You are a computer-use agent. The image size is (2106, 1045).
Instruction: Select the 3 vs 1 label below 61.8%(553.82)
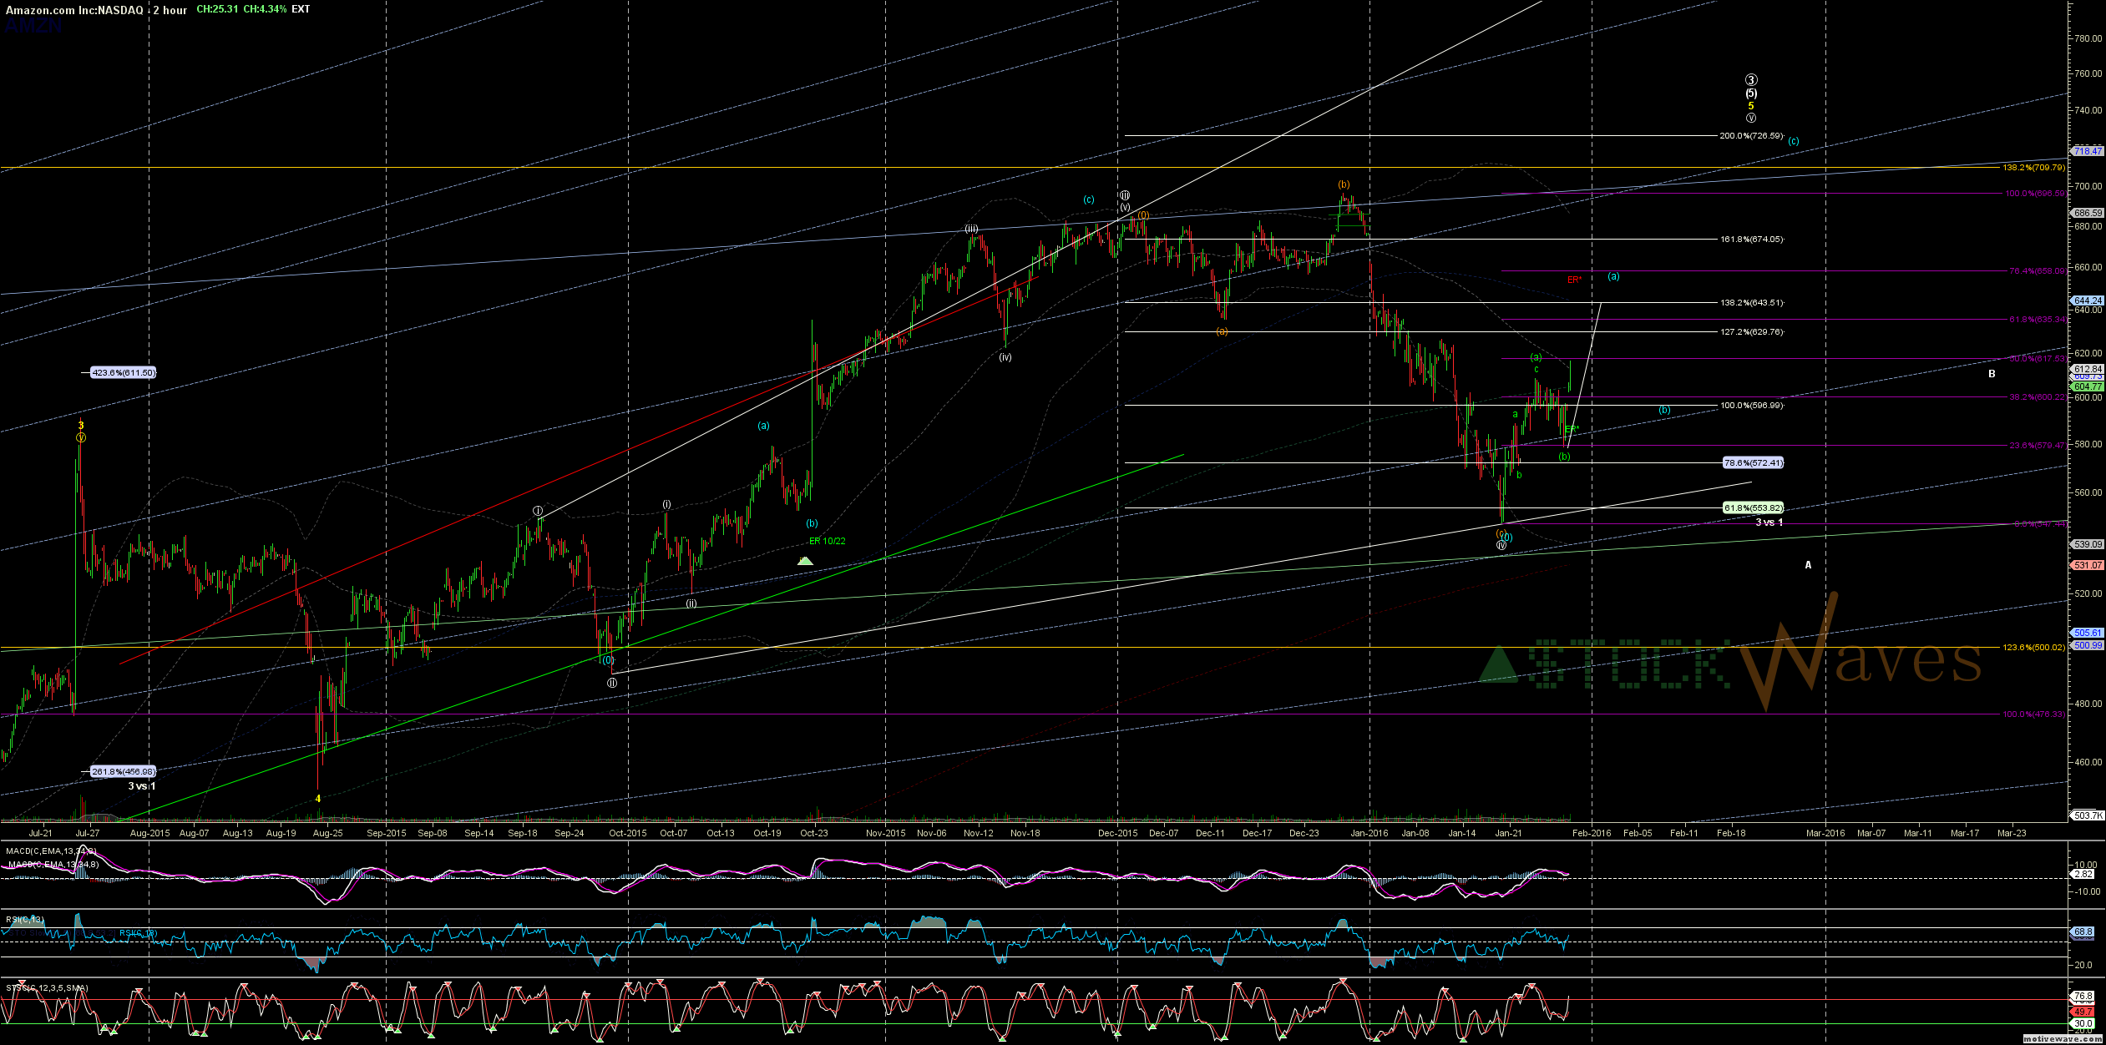[x=1769, y=522]
